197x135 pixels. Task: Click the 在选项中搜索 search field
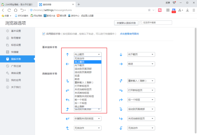click(167, 23)
